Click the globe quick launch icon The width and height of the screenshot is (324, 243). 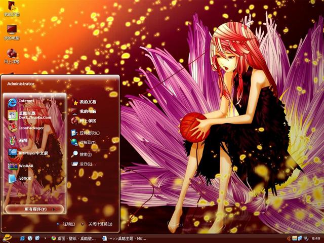tap(30, 238)
